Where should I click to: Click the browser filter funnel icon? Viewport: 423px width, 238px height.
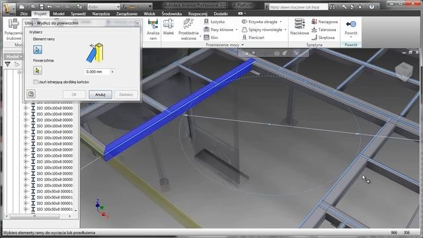tap(7, 64)
